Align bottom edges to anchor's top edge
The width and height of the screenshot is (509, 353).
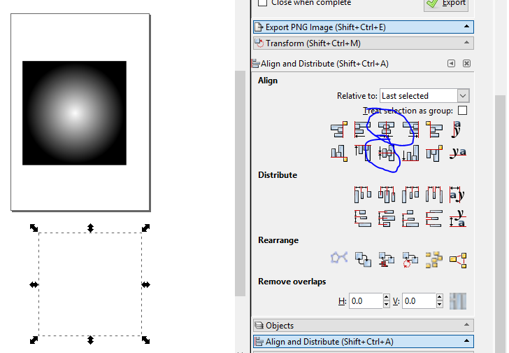click(x=339, y=153)
